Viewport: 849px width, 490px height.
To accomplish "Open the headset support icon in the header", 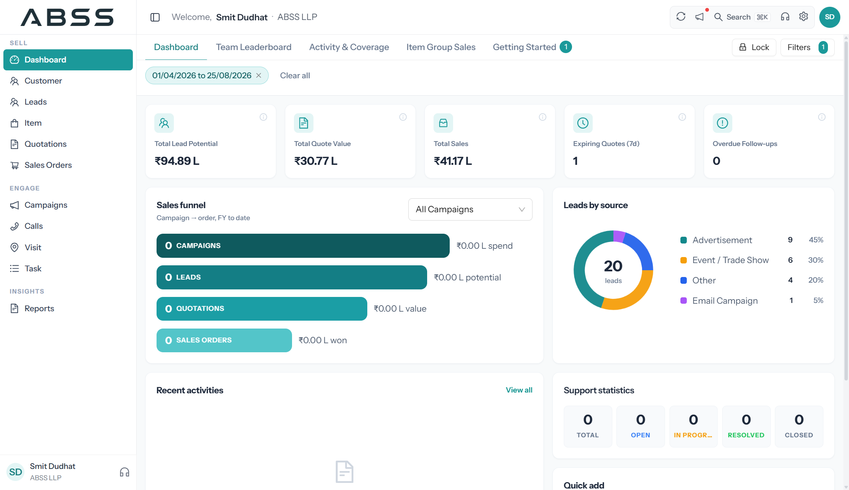I will pos(785,17).
